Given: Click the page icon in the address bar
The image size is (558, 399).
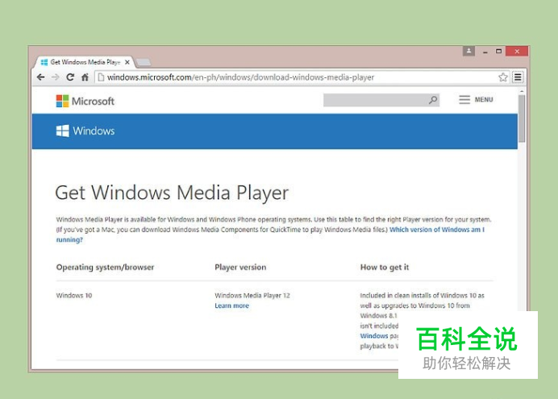Looking at the screenshot, I should (x=101, y=77).
